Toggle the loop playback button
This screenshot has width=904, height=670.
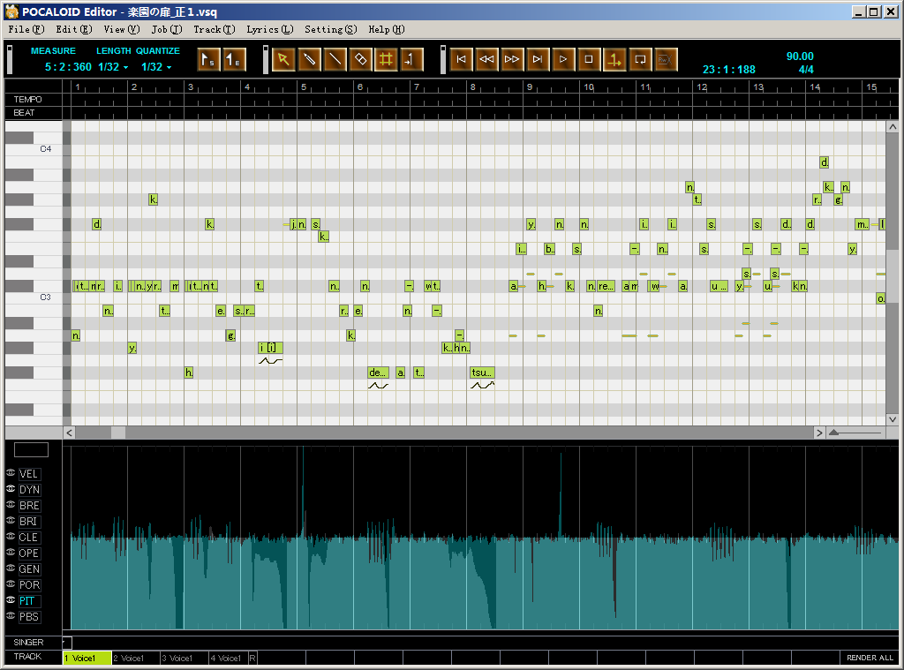pyautogui.click(x=640, y=59)
